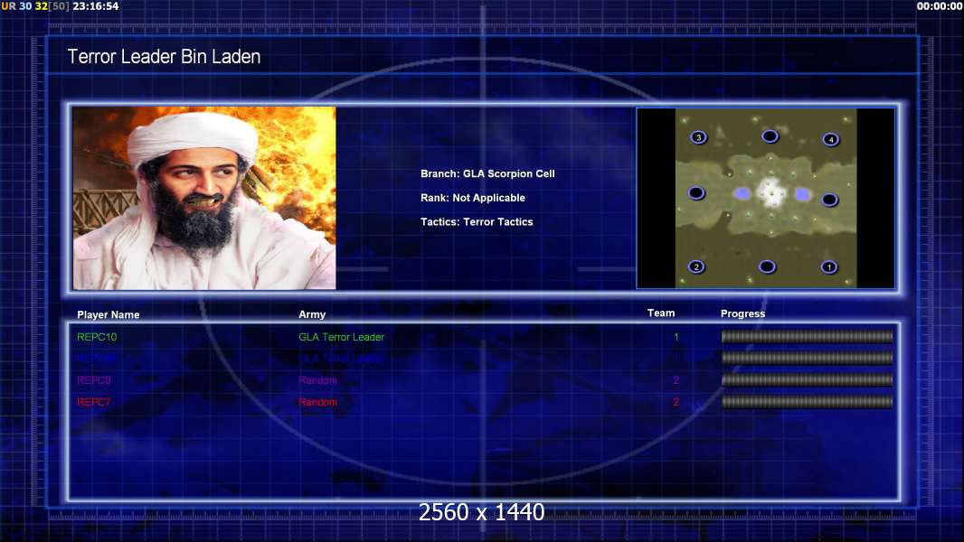The image size is (964, 542).
Task: Click team number 2 for REPC7
Action: point(676,402)
